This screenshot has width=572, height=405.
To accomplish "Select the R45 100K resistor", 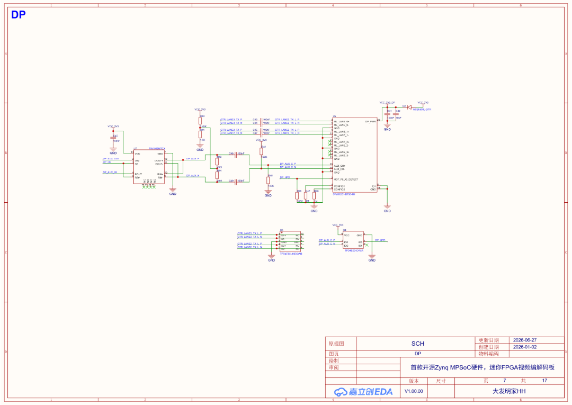I will (268, 181).
